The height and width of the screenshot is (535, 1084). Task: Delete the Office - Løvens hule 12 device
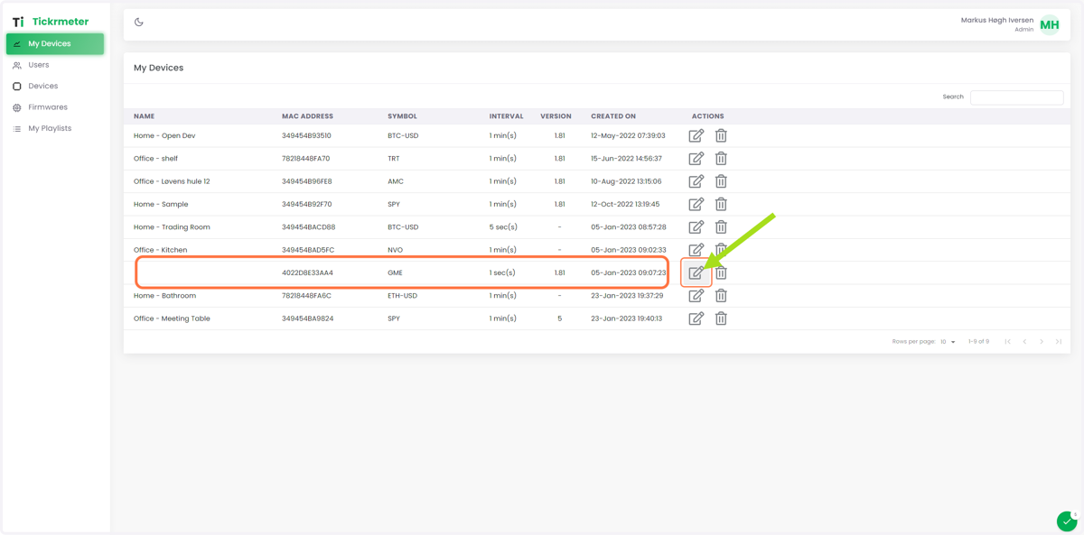pos(721,181)
